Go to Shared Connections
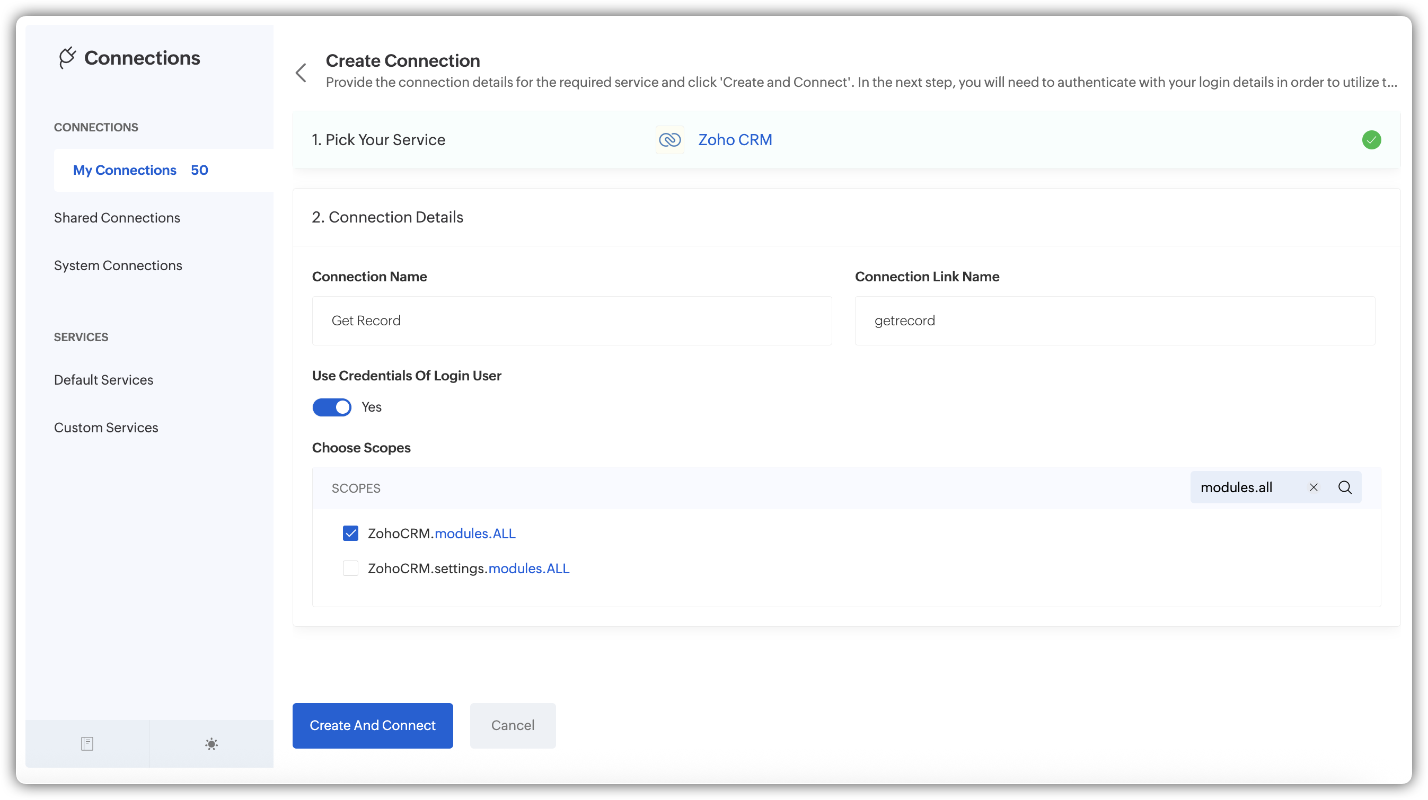 coord(117,218)
